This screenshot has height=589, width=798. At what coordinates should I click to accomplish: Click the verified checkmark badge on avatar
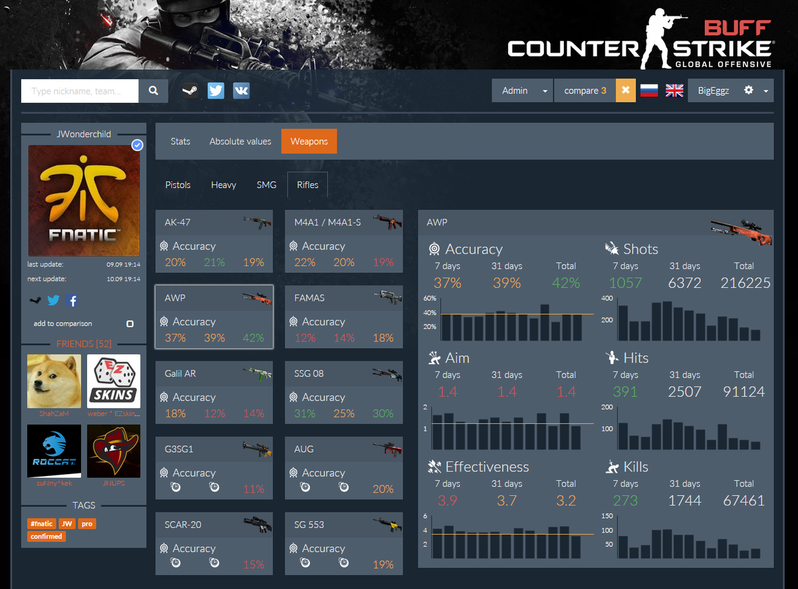[137, 145]
